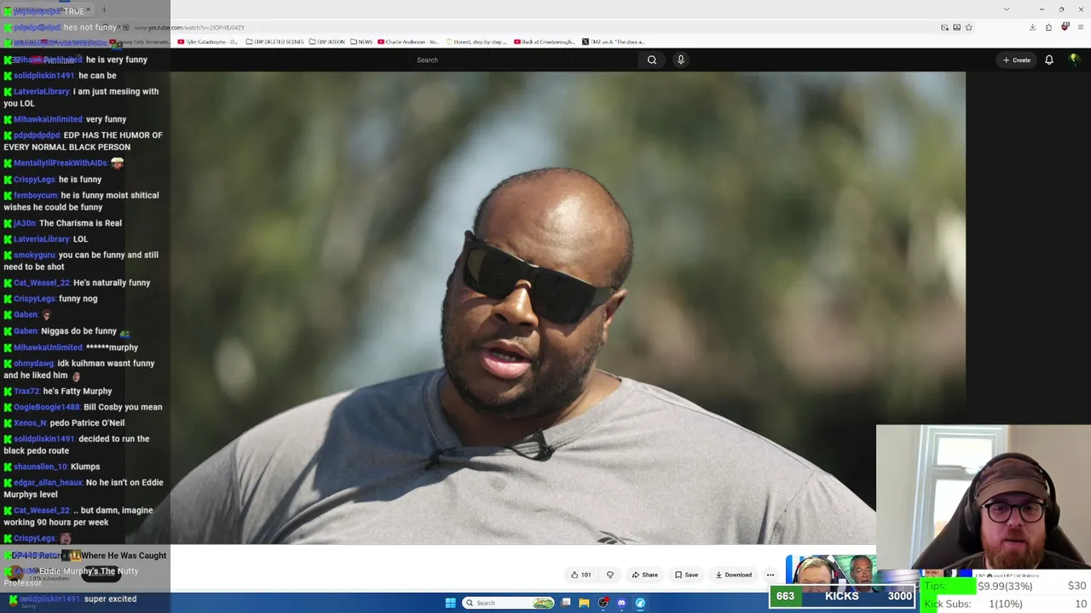Activate voice search microphone icon
The height and width of the screenshot is (613, 1091).
click(x=680, y=60)
